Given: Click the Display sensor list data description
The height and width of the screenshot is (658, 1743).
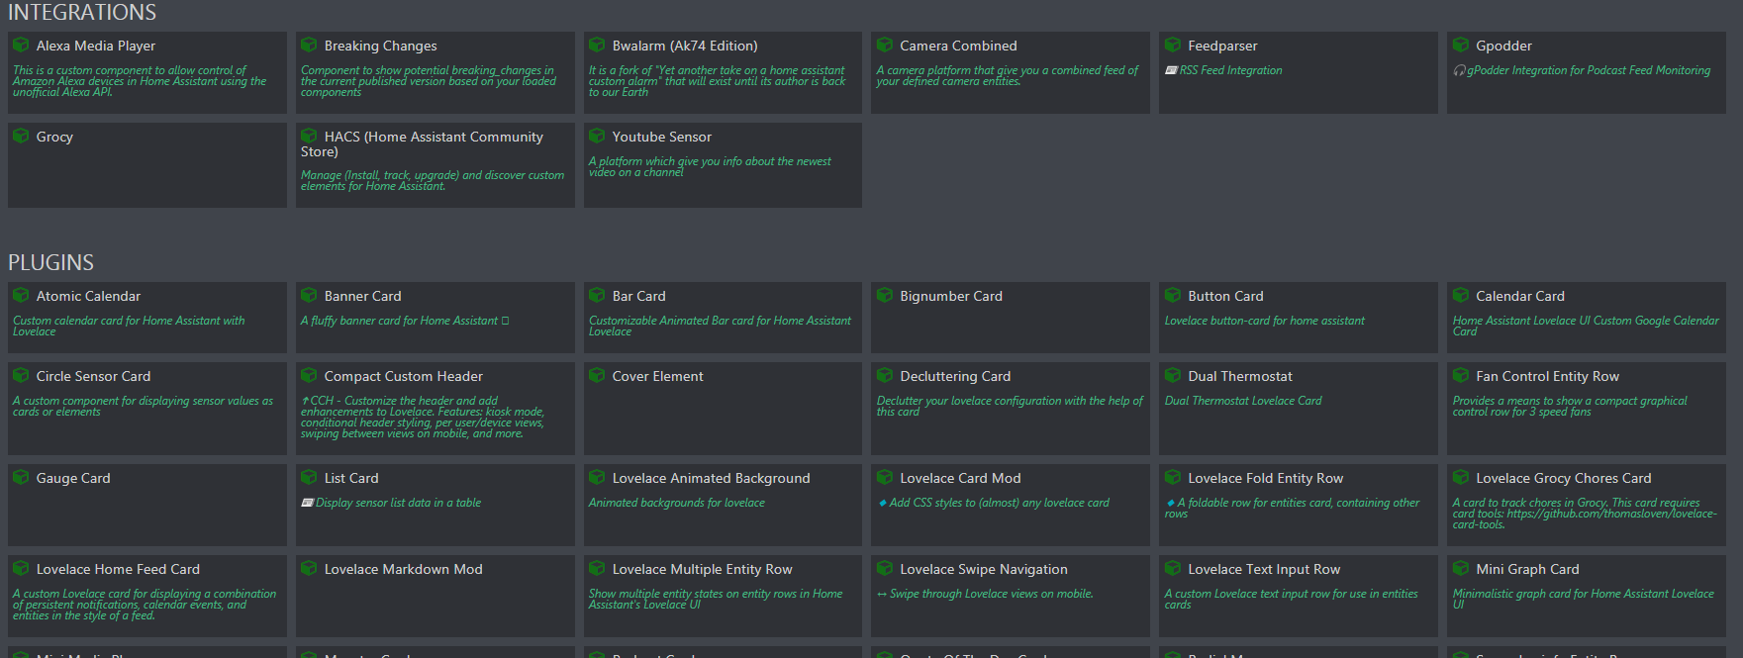Looking at the screenshot, I should pos(391,503).
